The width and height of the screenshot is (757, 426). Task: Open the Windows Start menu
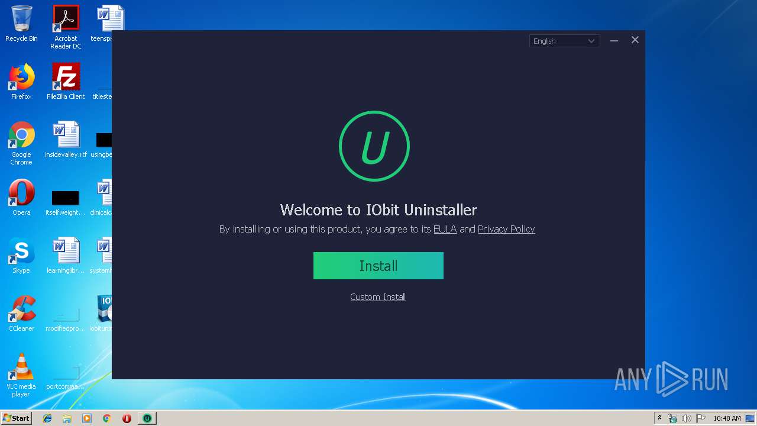[17, 418]
